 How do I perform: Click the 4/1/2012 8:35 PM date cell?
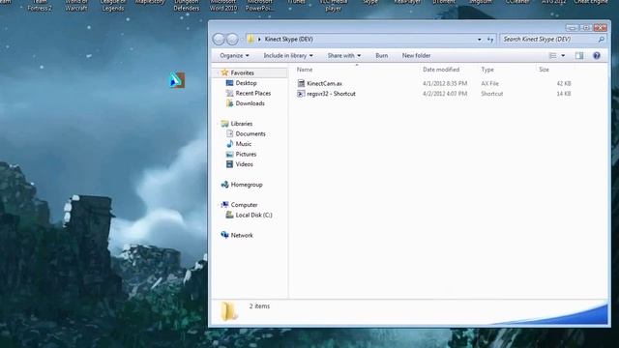point(445,84)
